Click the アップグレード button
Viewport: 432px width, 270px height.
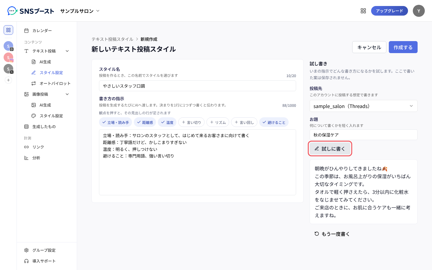point(389,11)
